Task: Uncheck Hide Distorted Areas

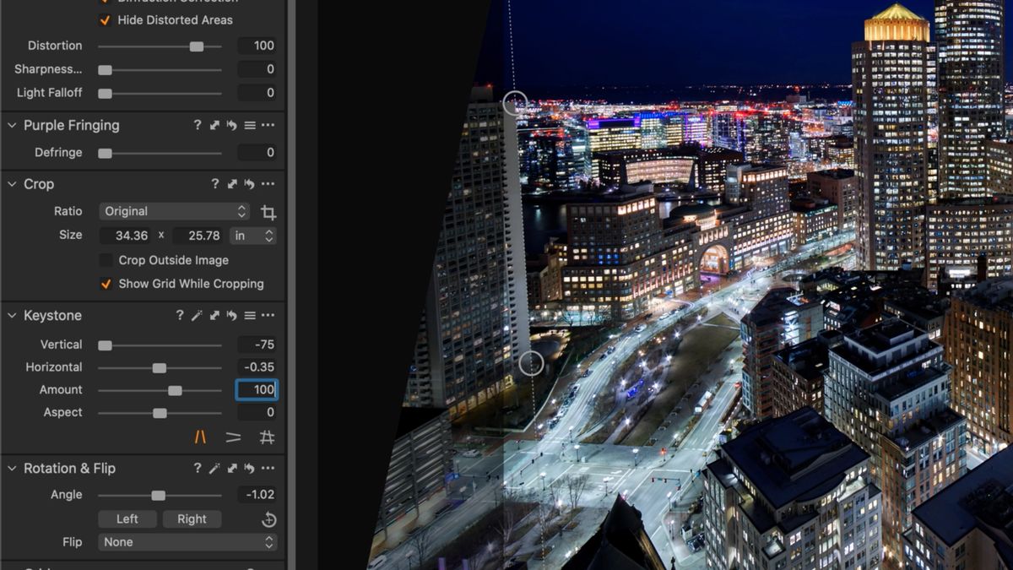Action: (x=106, y=19)
